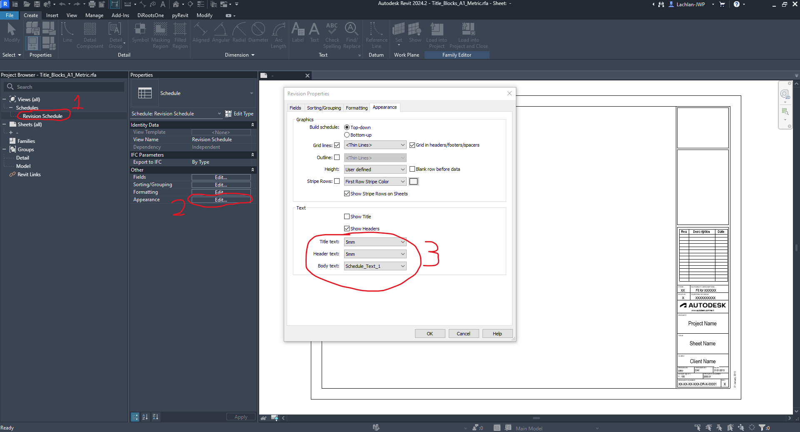
Task: Confirm the dialog with OK
Action: tap(430, 334)
